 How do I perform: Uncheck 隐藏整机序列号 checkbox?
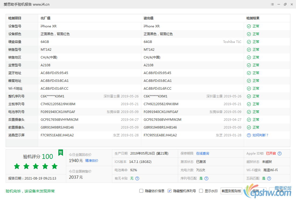point(170,191)
